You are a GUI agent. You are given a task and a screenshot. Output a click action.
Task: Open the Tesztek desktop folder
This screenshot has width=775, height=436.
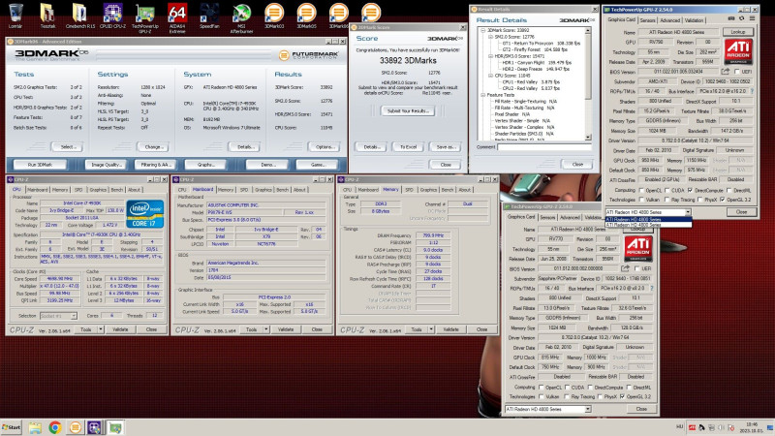point(47,16)
